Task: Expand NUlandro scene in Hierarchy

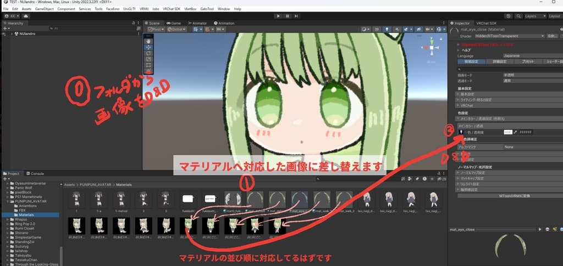Action: 12,33
